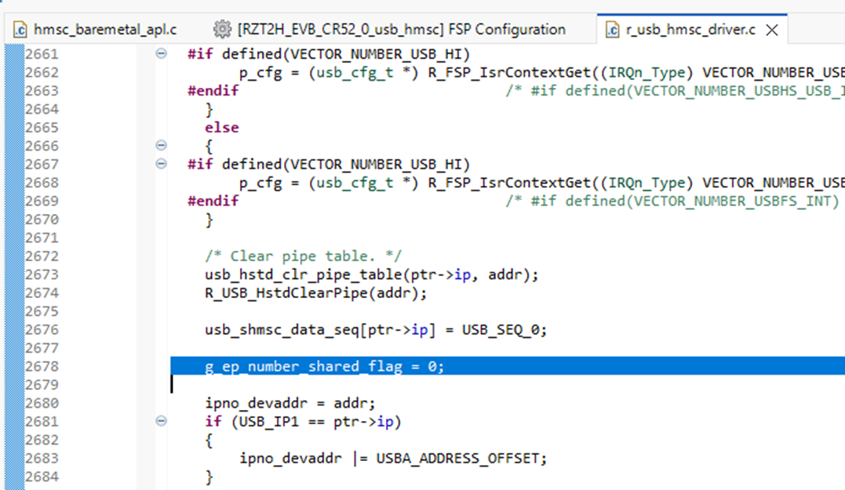845x490 pixels.
Task: Collapse the if block at line 2681
Action: click(x=161, y=421)
